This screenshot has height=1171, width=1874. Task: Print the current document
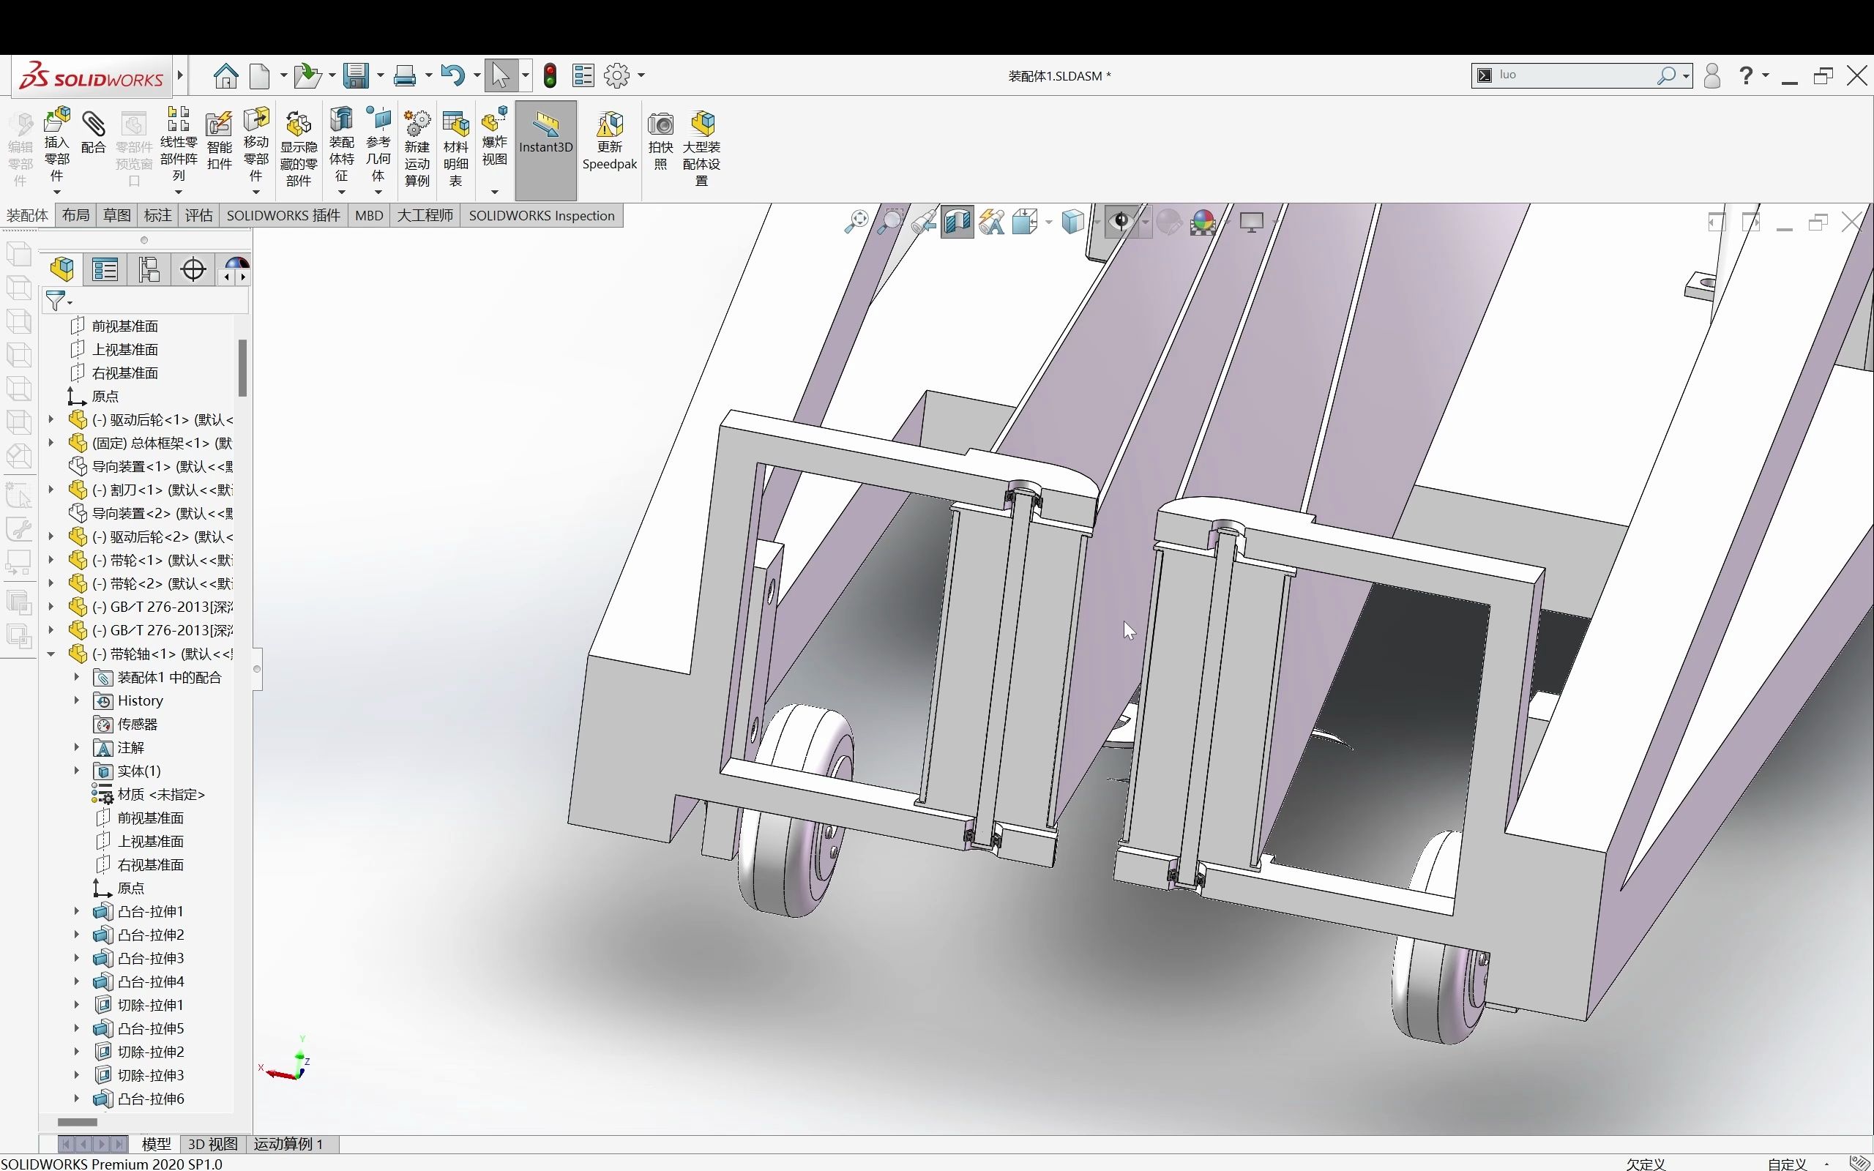pos(404,76)
